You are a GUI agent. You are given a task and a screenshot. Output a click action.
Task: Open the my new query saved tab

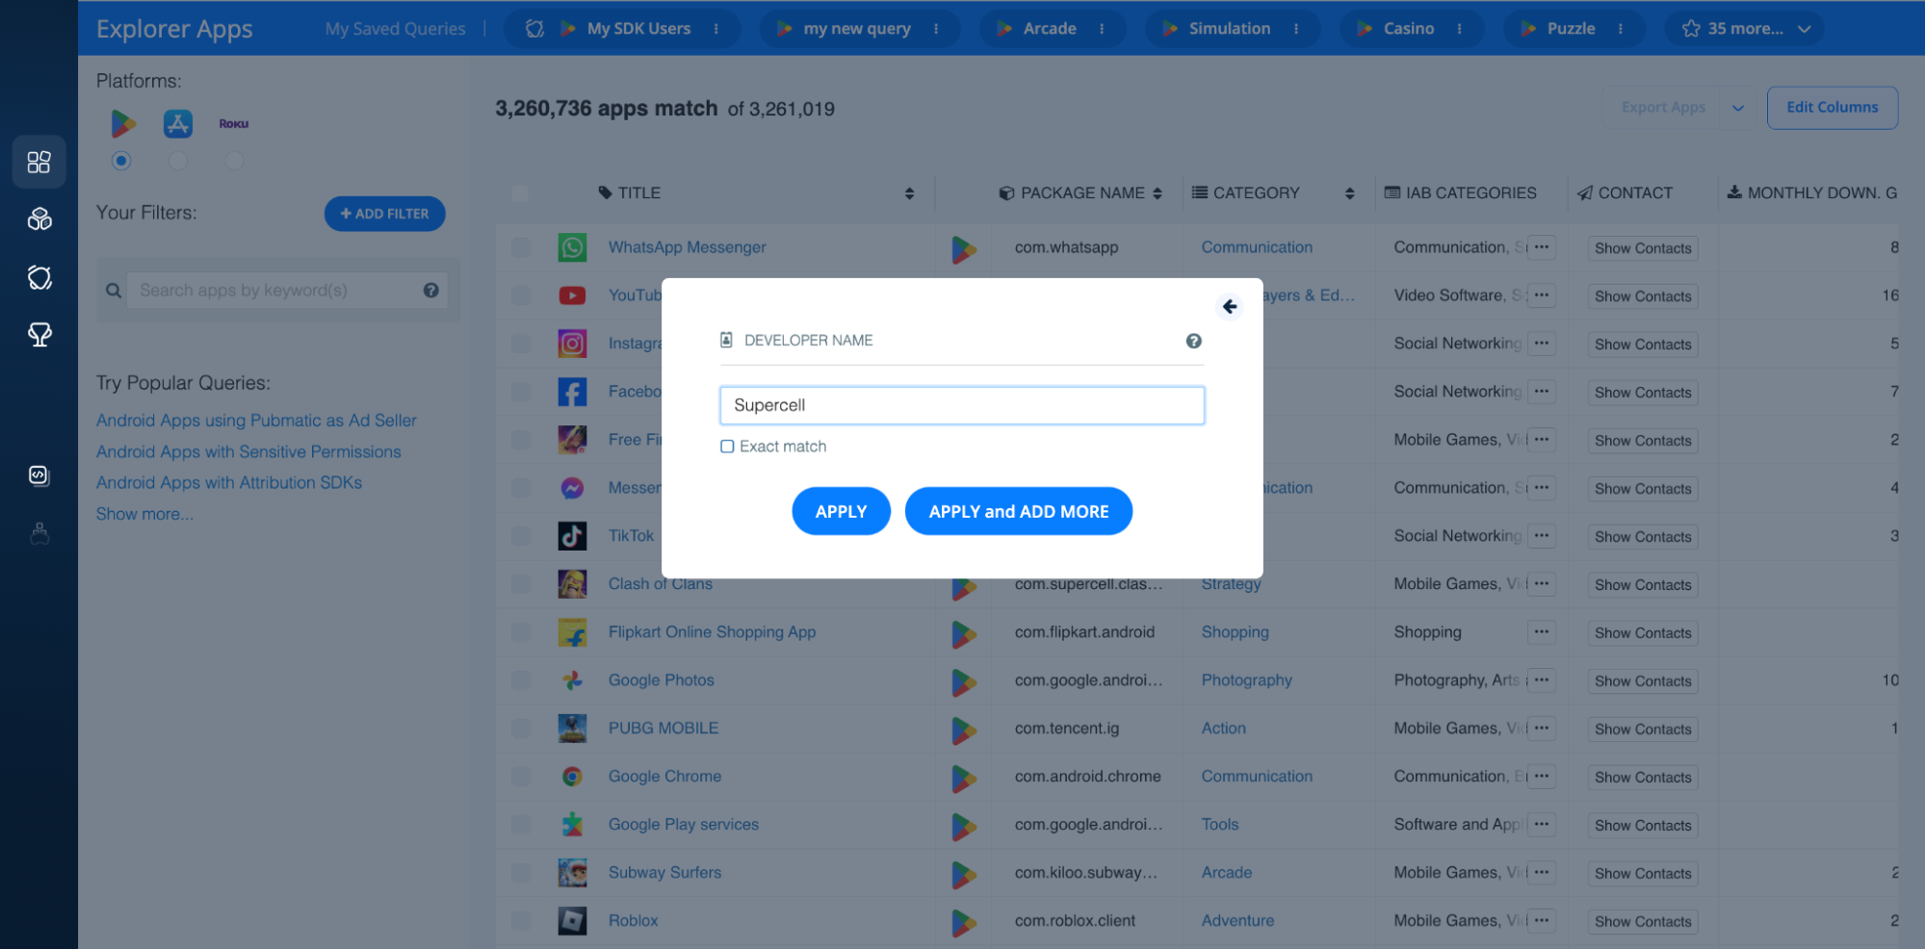point(857,29)
